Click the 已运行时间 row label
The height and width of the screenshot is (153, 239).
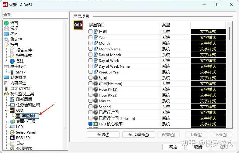109,112
